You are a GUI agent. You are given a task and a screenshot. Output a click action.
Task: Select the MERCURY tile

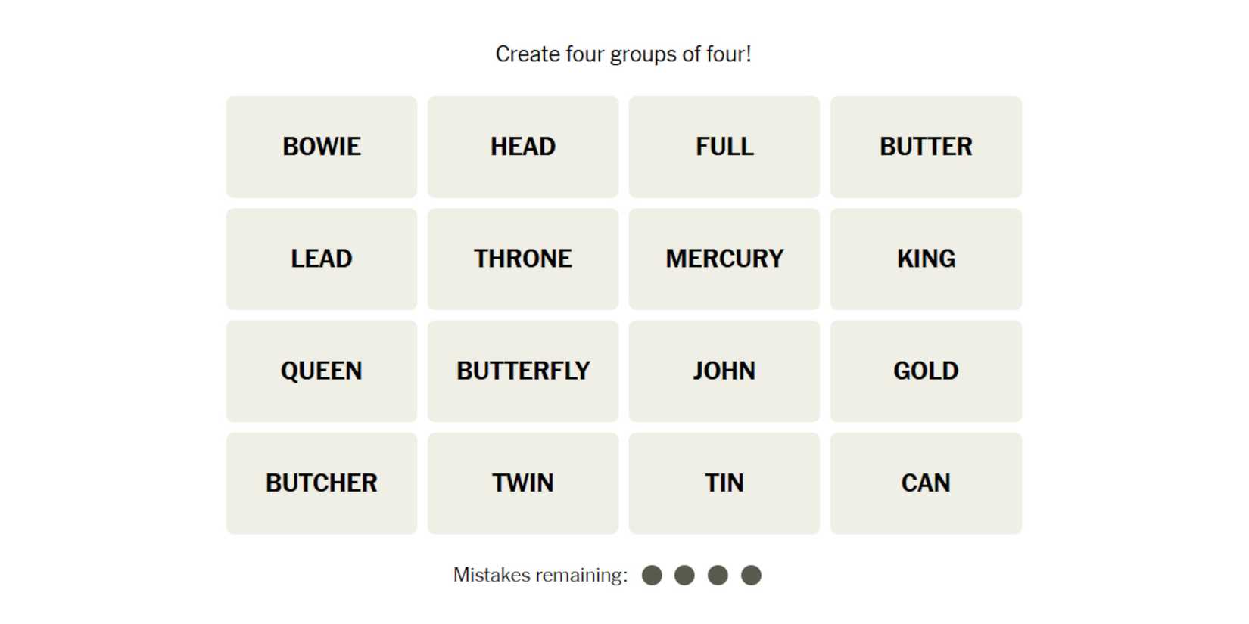tap(724, 259)
